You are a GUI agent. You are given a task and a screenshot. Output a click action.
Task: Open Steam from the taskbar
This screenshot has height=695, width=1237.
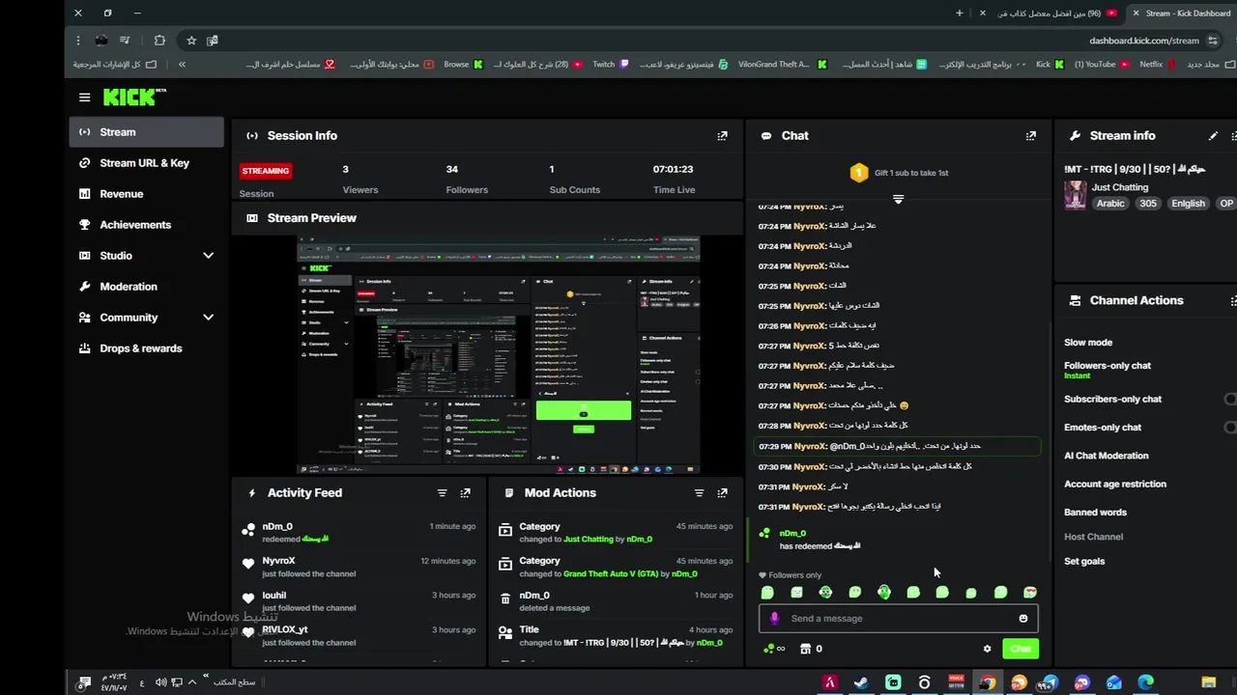[x=861, y=682]
